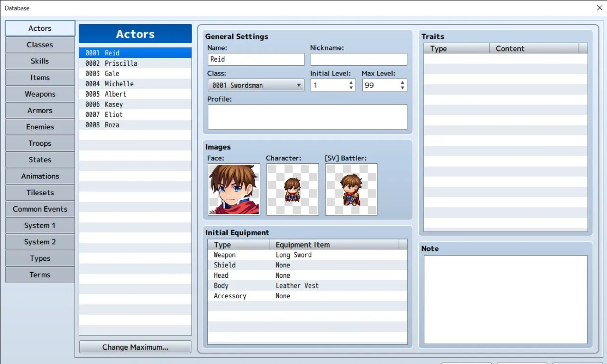Open the Troops section

click(x=40, y=143)
